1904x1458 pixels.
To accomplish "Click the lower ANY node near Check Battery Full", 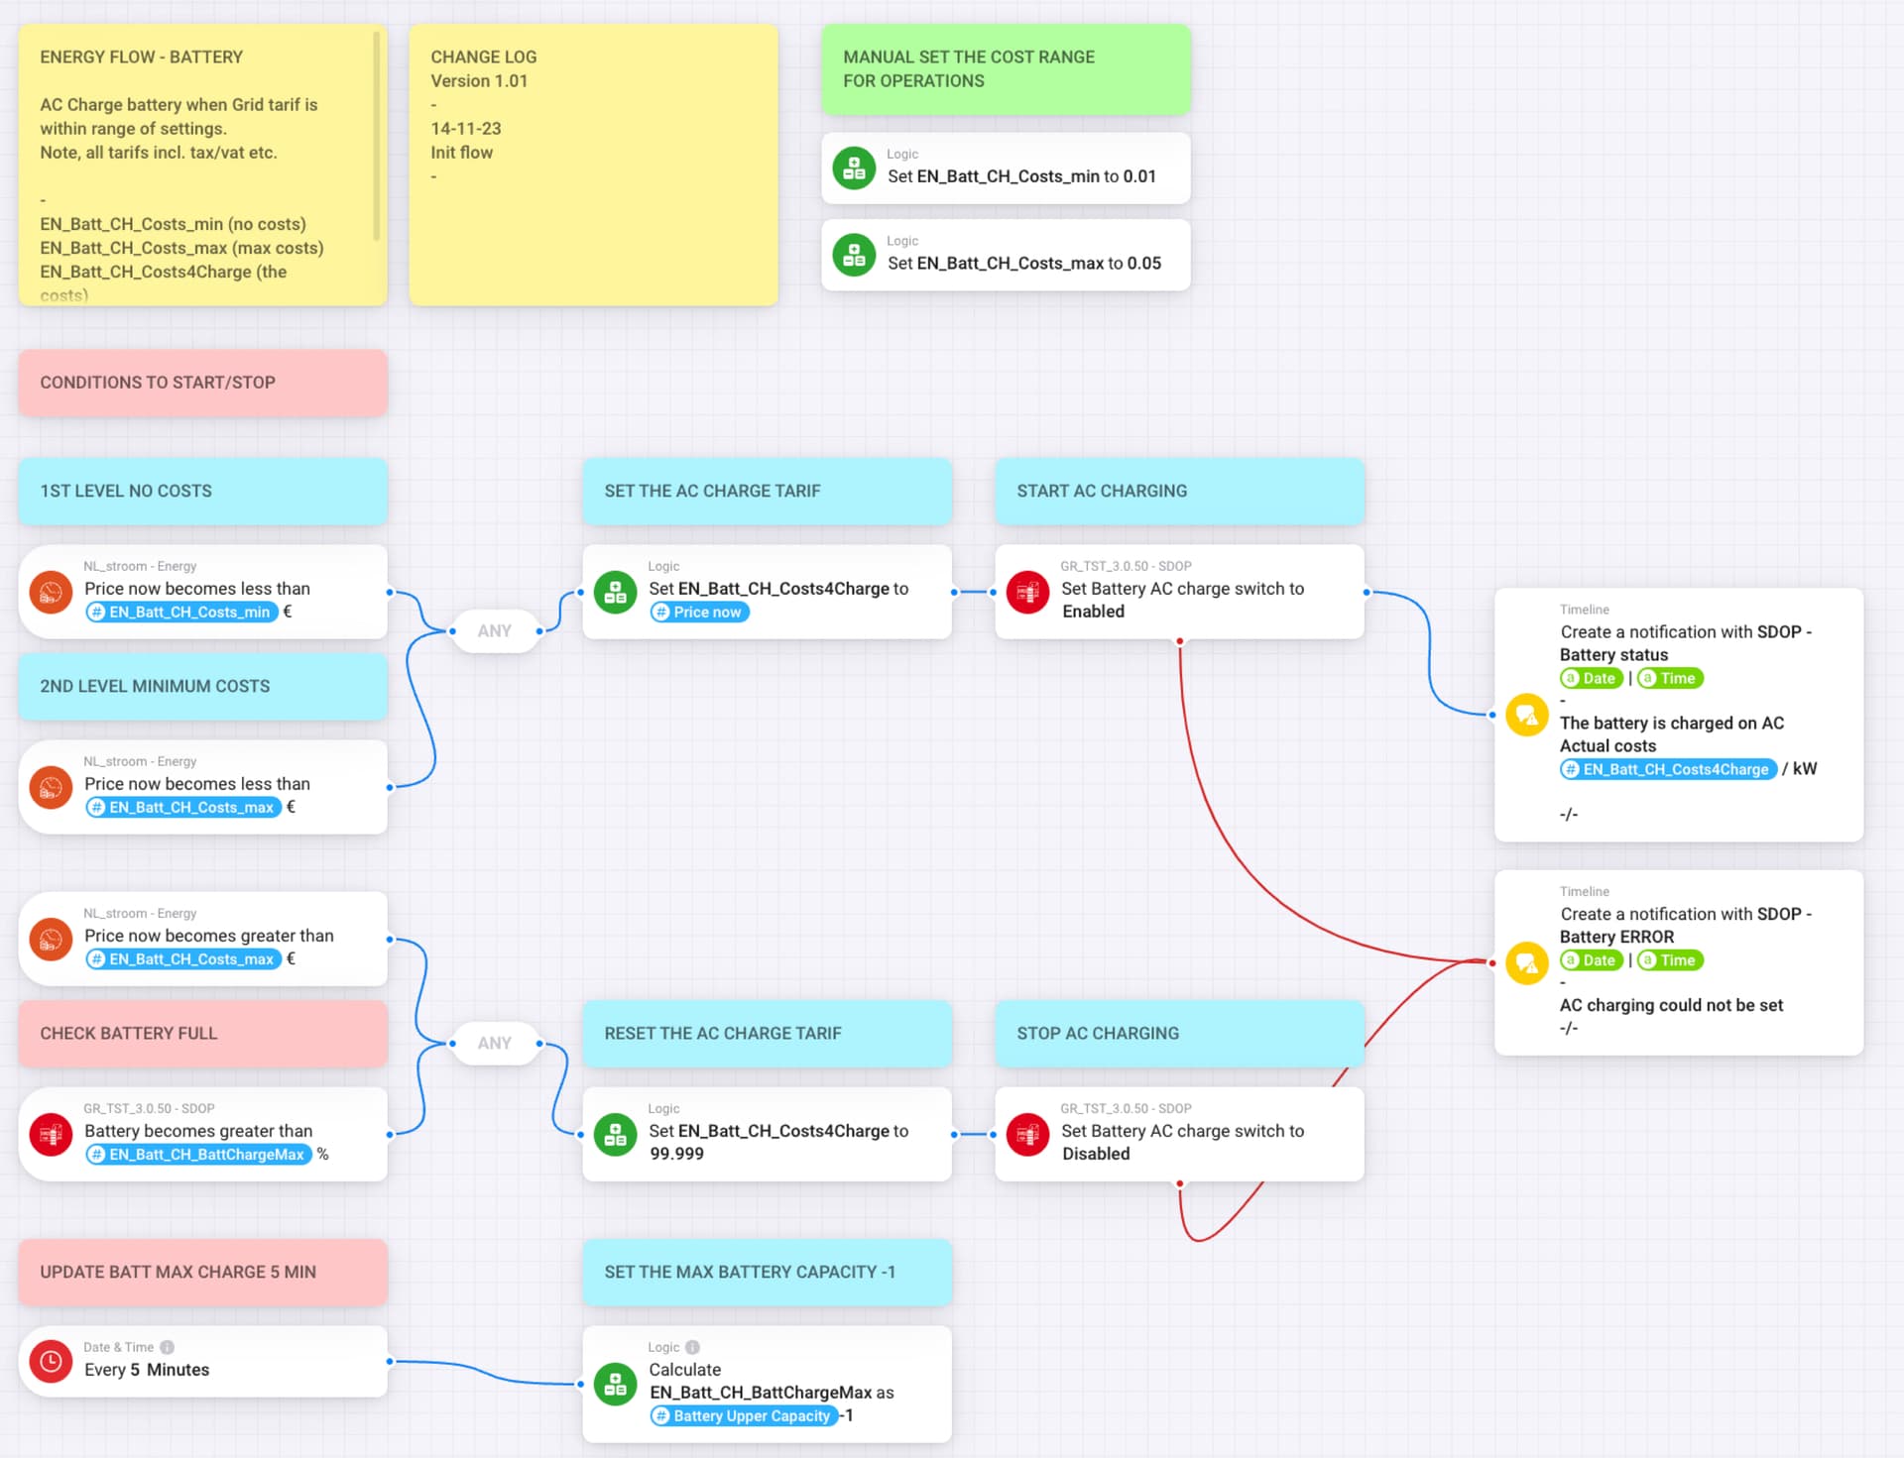I will 494,1043.
